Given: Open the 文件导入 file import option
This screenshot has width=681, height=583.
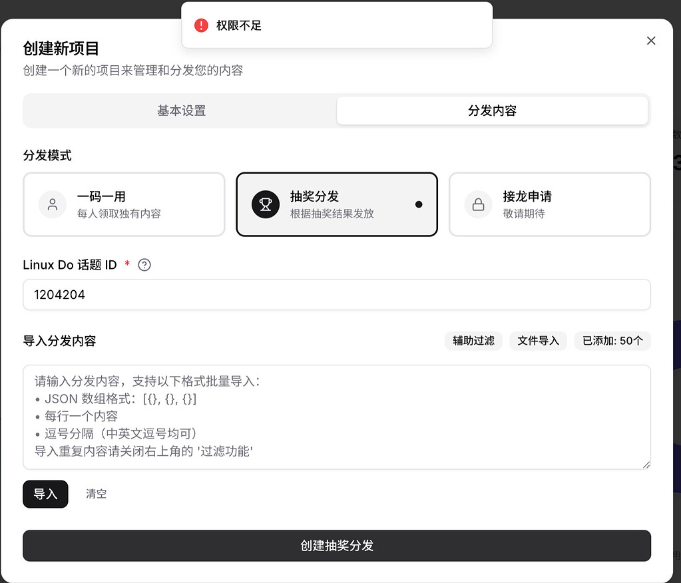Looking at the screenshot, I should point(538,341).
